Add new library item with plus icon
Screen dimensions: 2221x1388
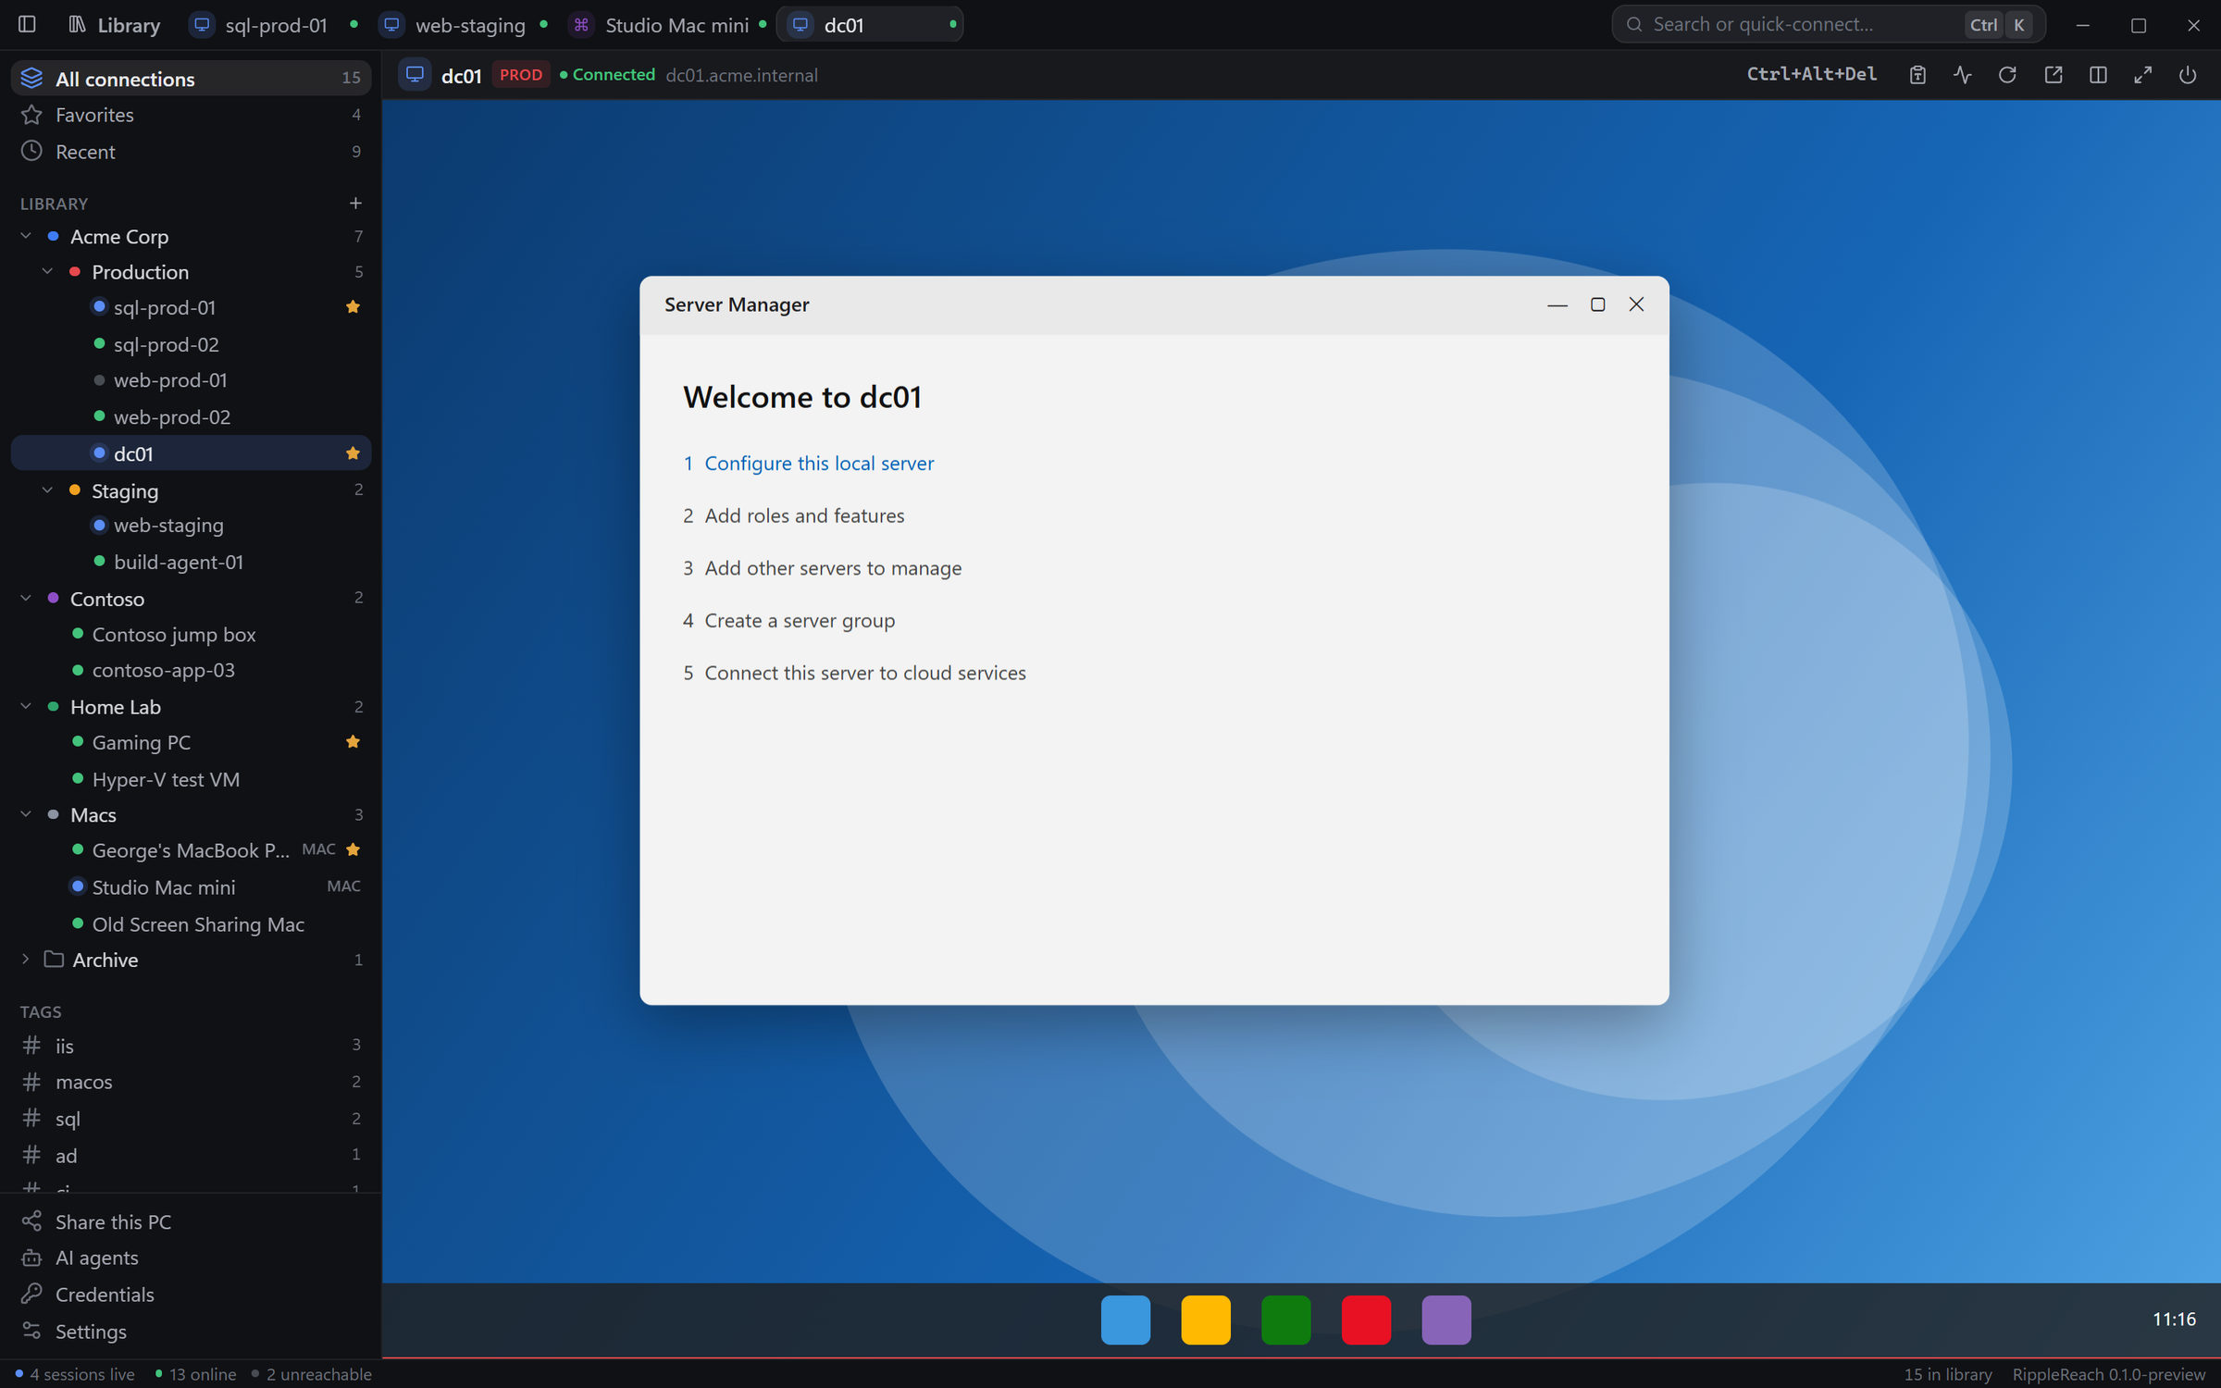[x=355, y=204]
